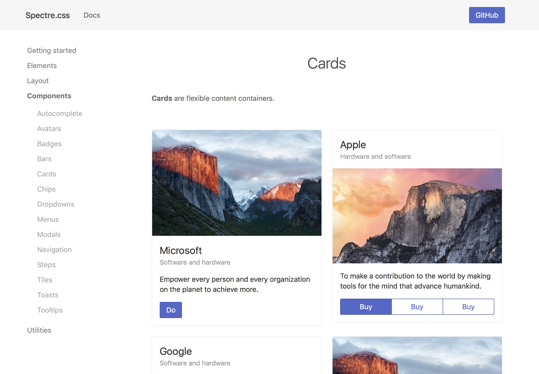Viewport: 539px width, 374px height.
Task: Go to Menus in the sidebar
Action: [48, 219]
